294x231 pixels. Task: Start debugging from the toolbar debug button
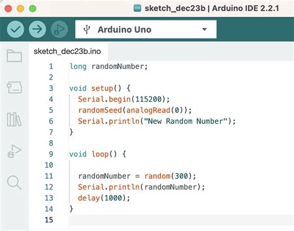click(x=60, y=29)
